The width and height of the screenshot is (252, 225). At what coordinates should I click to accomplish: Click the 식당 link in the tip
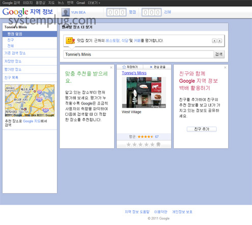pyautogui.click(x=125, y=40)
